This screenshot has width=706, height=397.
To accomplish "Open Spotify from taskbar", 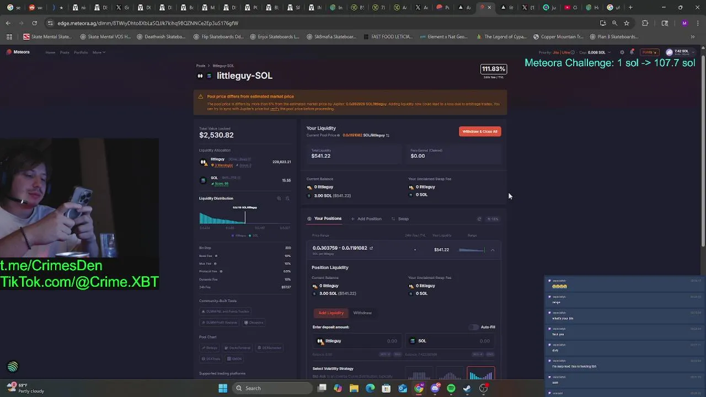I will coord(451,388).
